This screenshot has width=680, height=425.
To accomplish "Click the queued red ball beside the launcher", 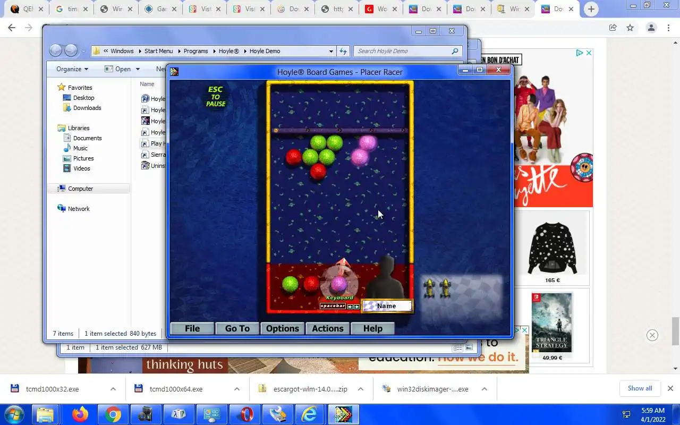I will coord(312,284).
